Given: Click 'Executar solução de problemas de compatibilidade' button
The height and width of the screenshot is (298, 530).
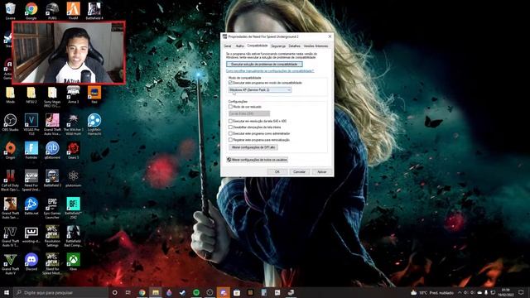Looking at the screenshot, I should (x=264, y=65).
